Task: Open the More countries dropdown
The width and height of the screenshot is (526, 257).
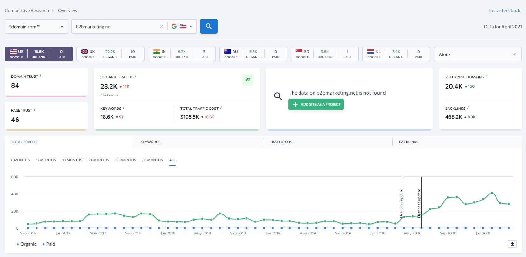Action: click(x=477, y=54)
